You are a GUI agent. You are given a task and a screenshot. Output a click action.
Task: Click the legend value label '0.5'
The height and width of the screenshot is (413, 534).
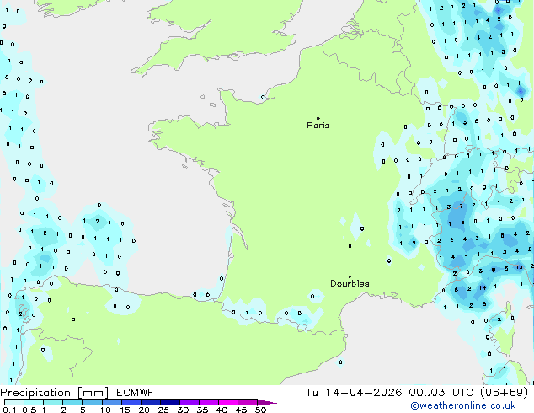pyautogui.click(x=29, y=410)
